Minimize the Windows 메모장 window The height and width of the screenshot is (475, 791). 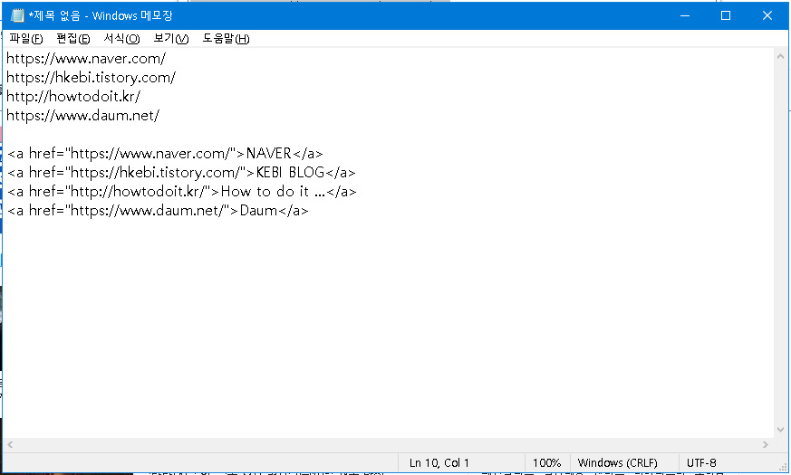[x=685, y=15]
